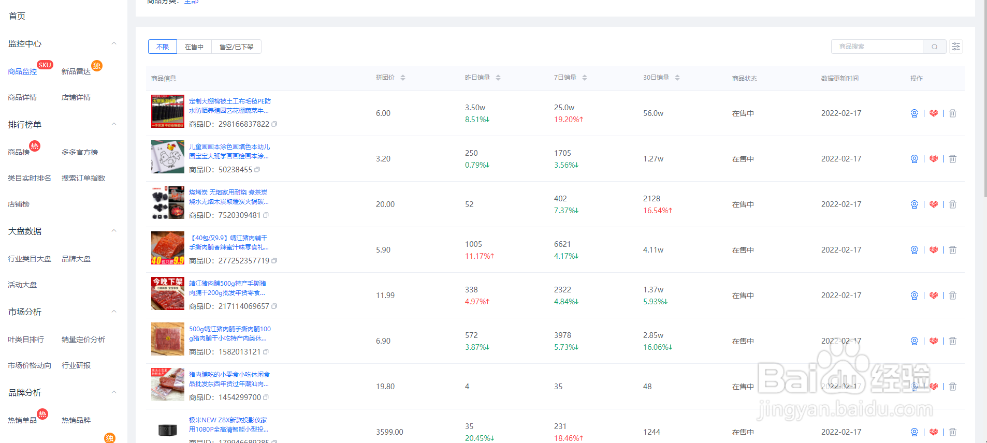This screenshot has width=987, height=443.
Task: Click the trash icon in the 50238455 row
Action: tap(953, 159)
